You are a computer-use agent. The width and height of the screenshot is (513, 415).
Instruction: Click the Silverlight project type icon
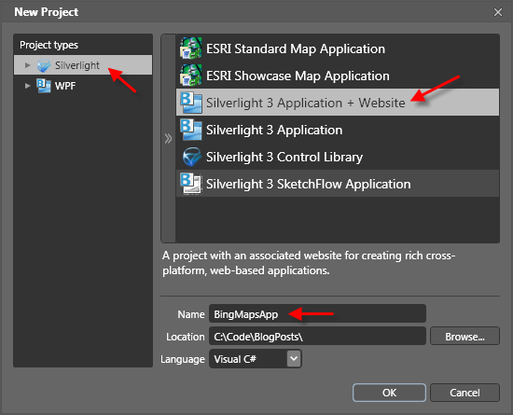point(44,65)
